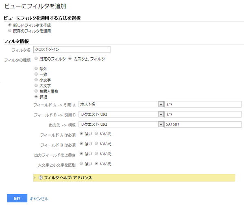Select '新しいフィルタを作成' radio option
Image resolution: width=244 pixels, height=207 pixels.
tap(10, 25)
